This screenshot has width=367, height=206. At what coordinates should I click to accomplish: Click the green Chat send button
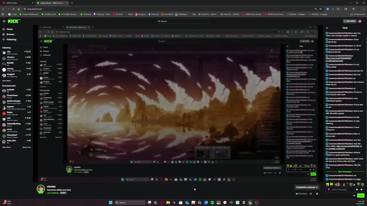(361, 196)
